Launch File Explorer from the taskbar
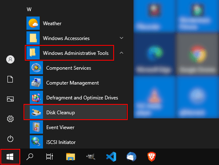This screenshot has width=219, height=165. tap(71, 157)
